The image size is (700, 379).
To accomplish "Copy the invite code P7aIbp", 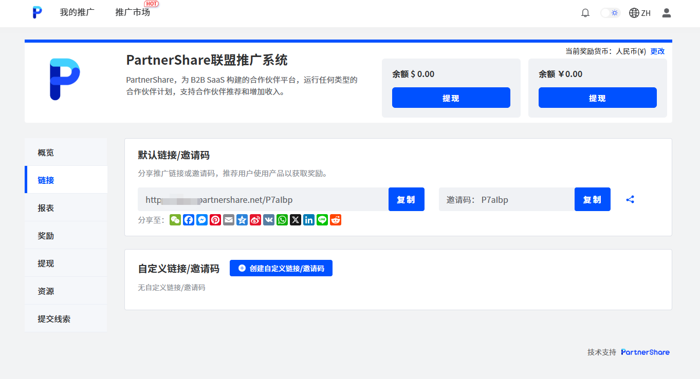I will coord(593,199).
